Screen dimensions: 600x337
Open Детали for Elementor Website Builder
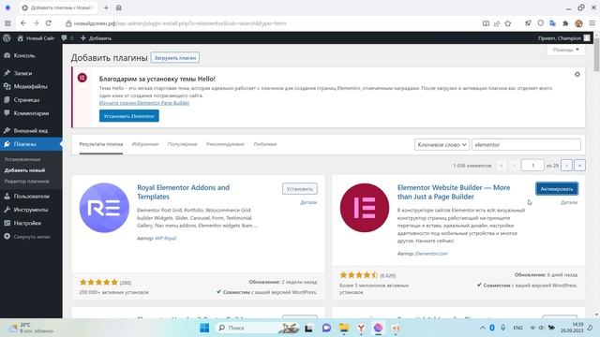point(569,202)
